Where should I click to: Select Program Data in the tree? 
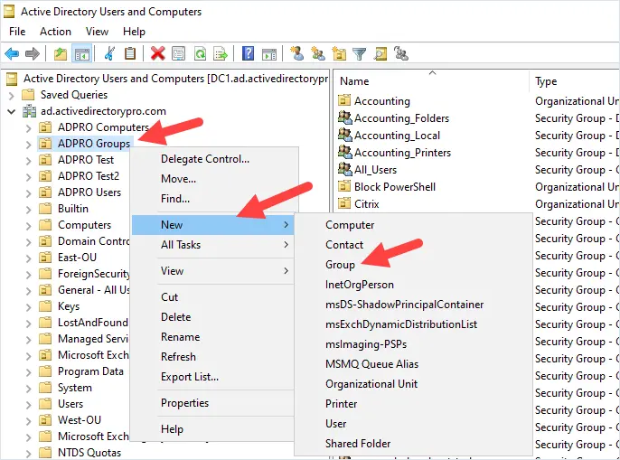pos(90,371)
